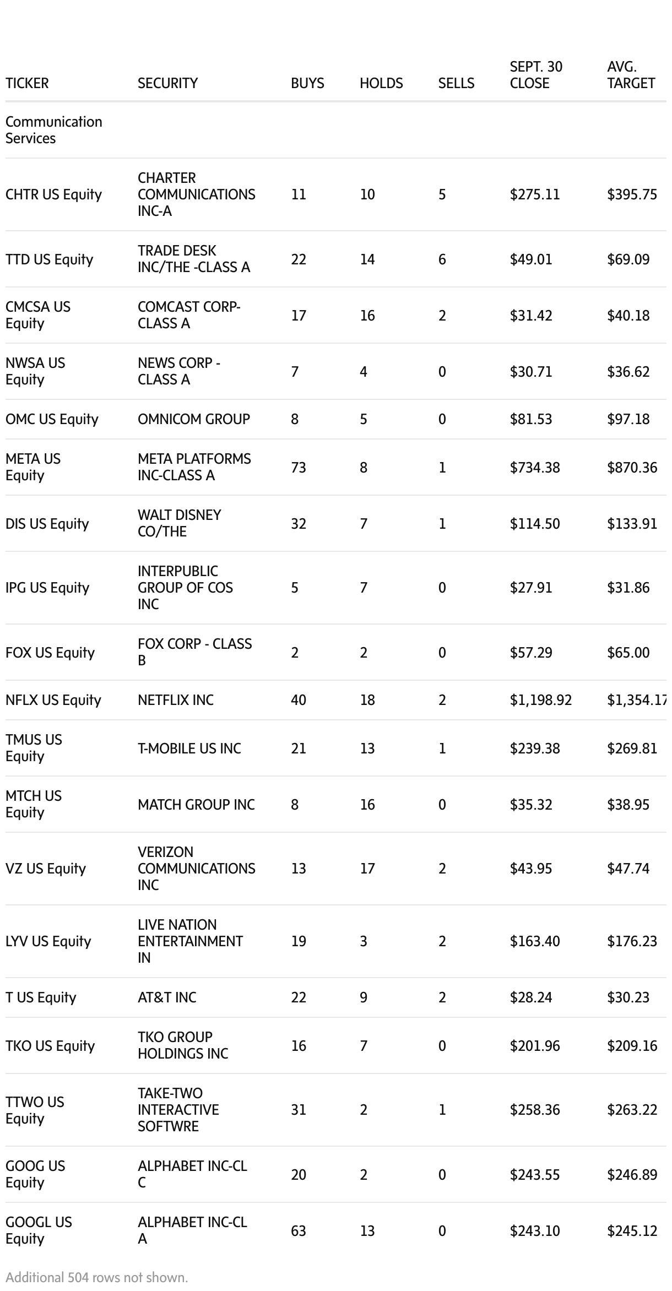This screenshot has width=672, height=1291.
Task: Click the AT&T INC security name
Action: point(167,997)
